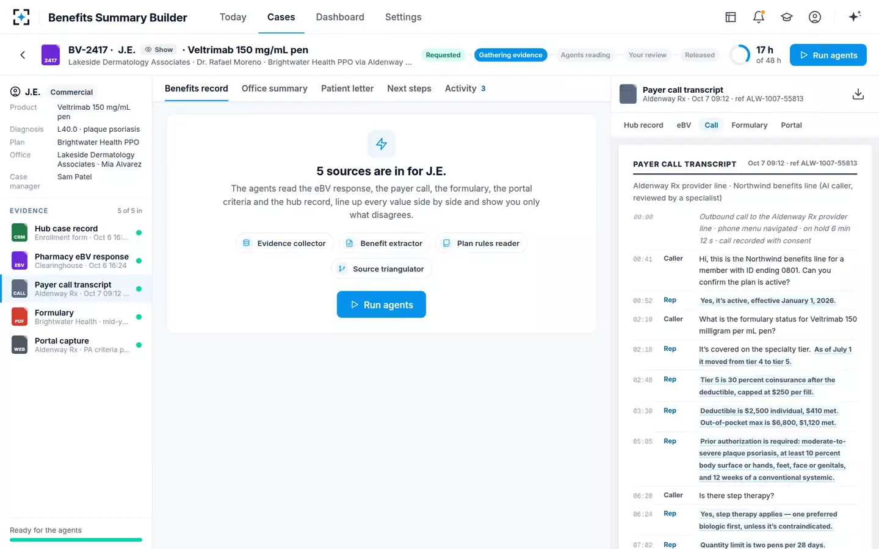Open the Activity tab
This screenshot has height=549, width=879.
tap(465, 88)
